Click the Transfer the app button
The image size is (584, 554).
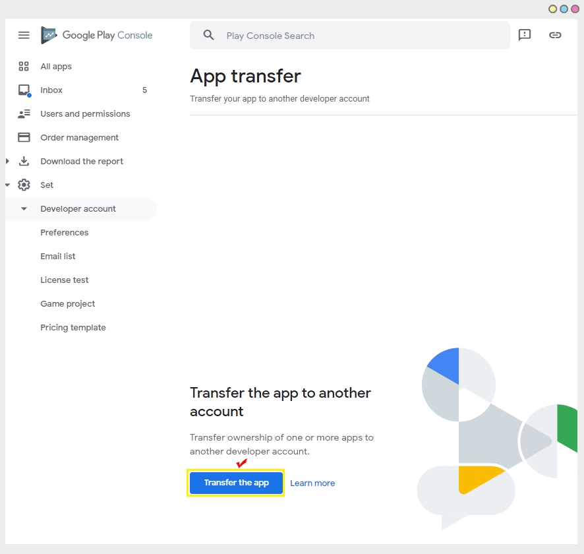236,483
